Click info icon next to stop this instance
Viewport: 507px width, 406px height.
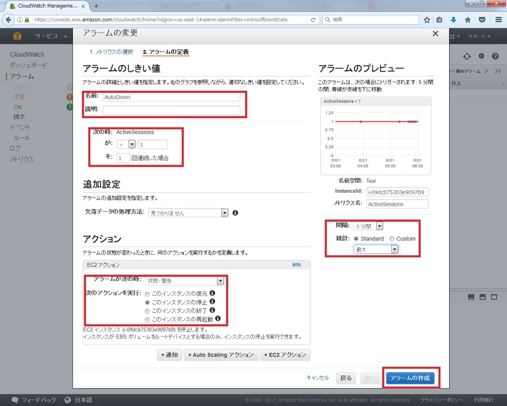(x=212, y=301)
